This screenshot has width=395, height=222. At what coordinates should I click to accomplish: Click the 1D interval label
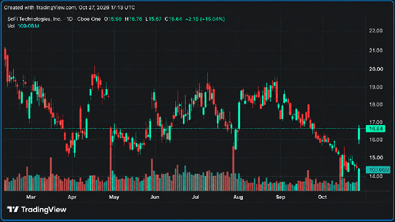[x=69, y=19]
